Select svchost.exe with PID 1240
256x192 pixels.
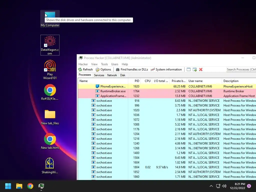[x=167, y=143]
